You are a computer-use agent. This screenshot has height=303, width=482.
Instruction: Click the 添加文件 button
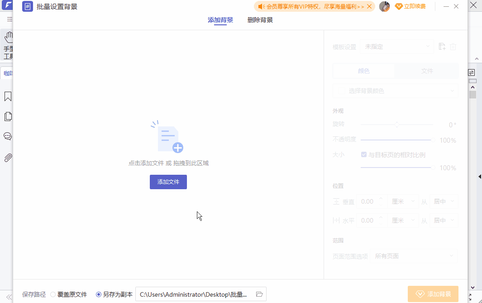click(168, 182)
